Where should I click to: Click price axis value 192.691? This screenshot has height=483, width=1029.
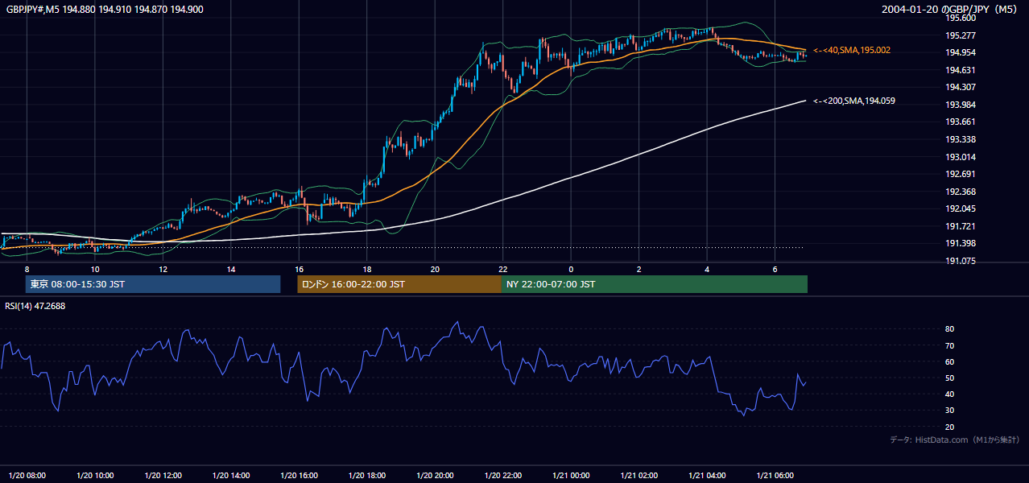[961, 174]
